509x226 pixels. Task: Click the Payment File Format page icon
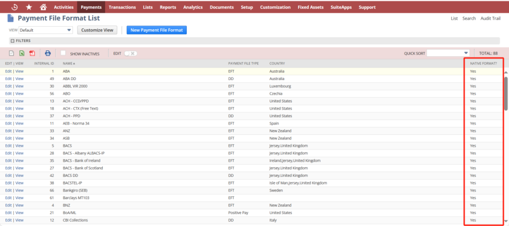[x=10, y=18]
